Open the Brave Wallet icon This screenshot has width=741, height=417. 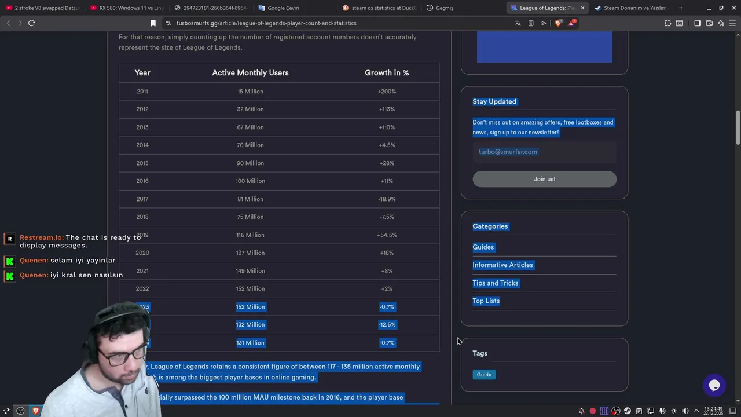(709, 23)
